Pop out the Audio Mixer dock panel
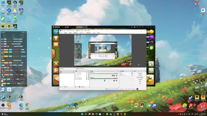The height and width of the screenshot is (116, 207). 119,71
